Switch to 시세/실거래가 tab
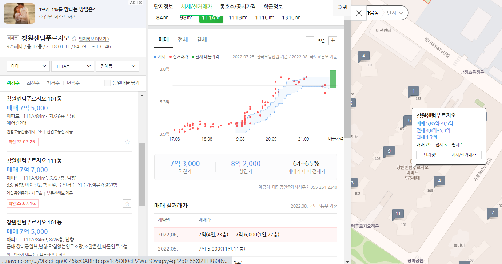The height and width of the screenshot is (264, 502). [196, 7]
